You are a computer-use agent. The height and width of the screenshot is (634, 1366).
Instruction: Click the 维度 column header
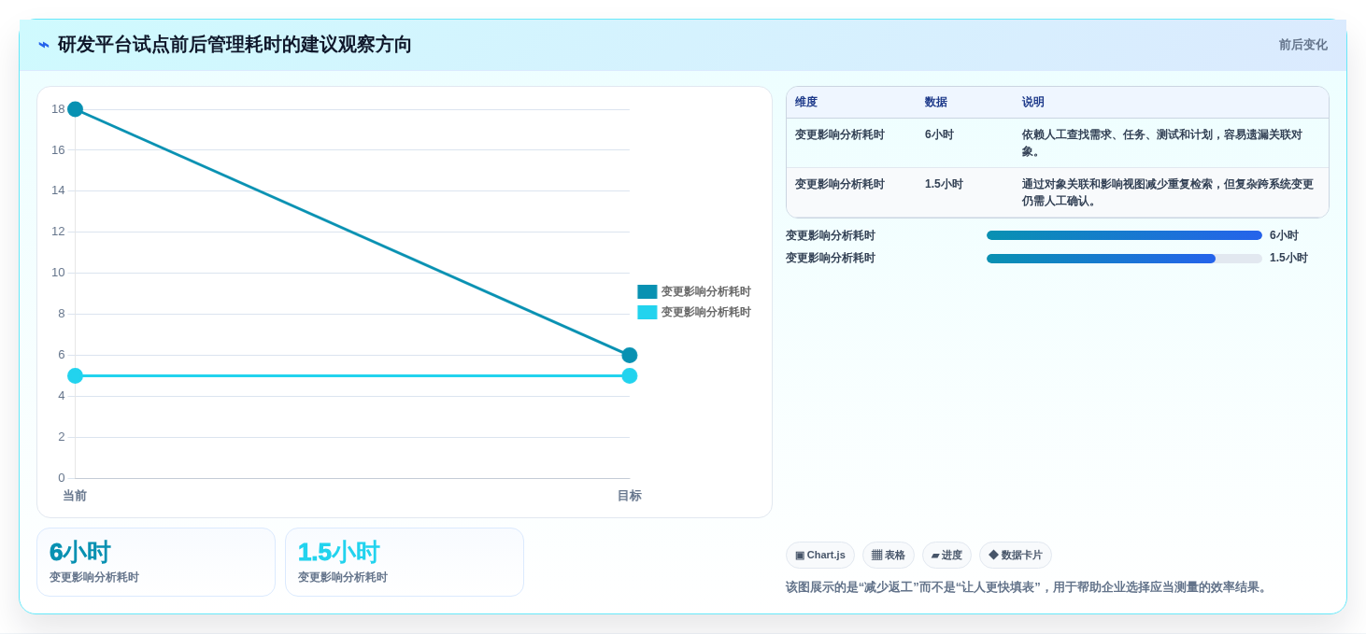pyautogui.click(x=806, y=102)
